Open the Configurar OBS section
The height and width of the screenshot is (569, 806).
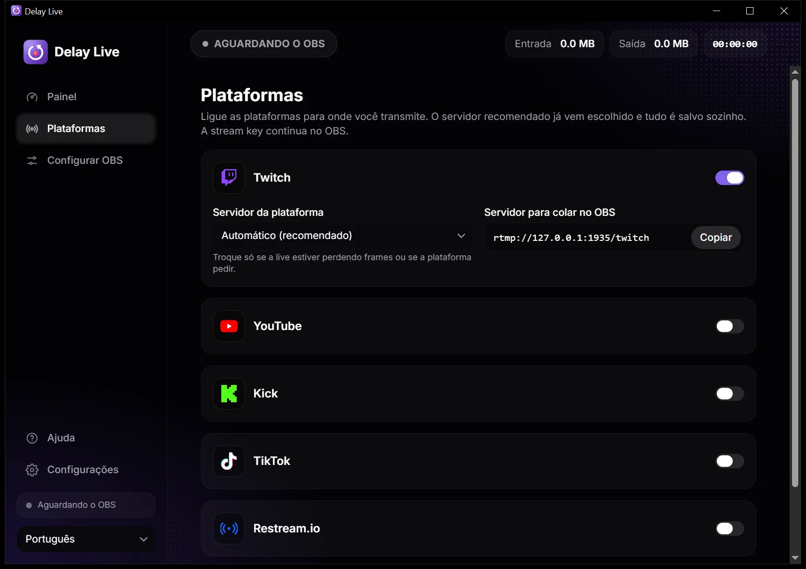click(86, 160)
